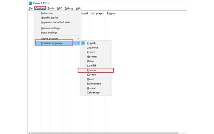Expand the Active account submenu
The image size is (214, 134).
[x=58, y=39]
